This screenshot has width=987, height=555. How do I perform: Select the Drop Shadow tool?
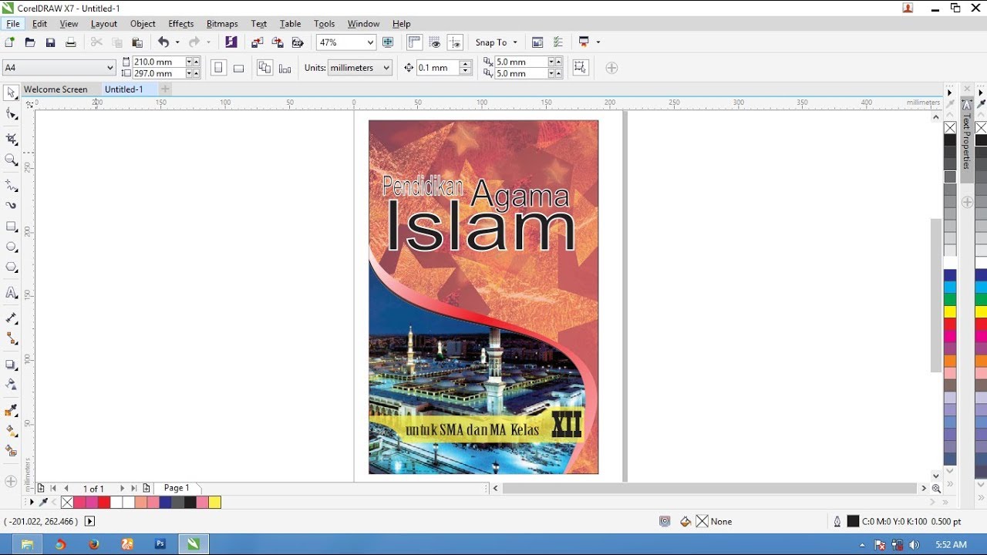pyautogui.click(x=12, y=365)
